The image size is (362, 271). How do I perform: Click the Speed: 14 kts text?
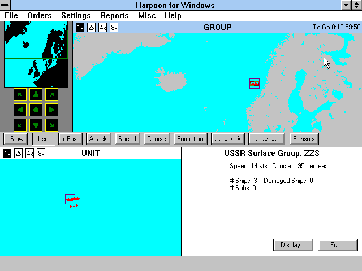coord(248,166)
